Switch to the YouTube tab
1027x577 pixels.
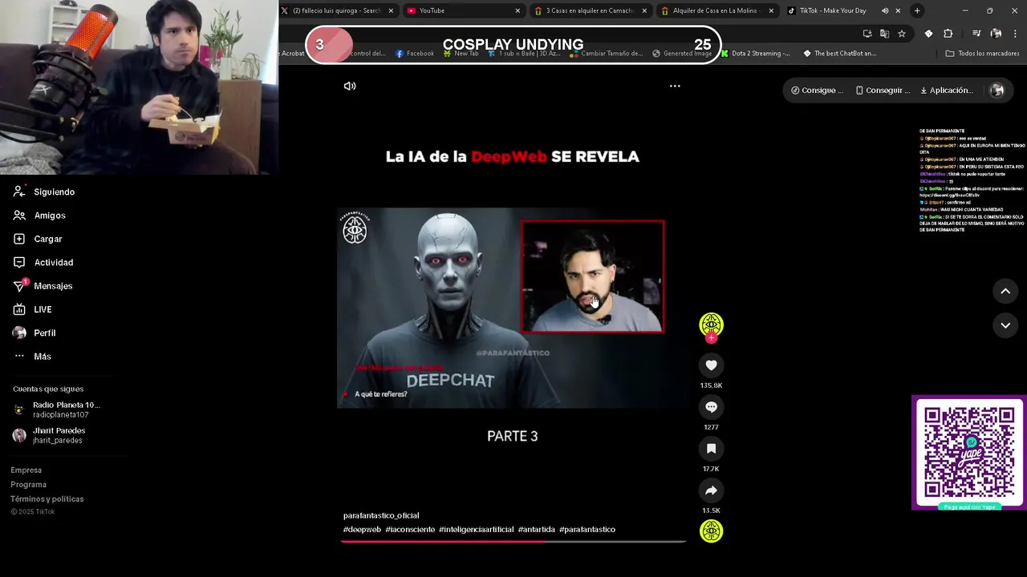coord(462,10)
